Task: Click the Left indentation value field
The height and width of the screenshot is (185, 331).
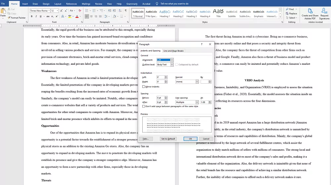Action: [161, 77]
